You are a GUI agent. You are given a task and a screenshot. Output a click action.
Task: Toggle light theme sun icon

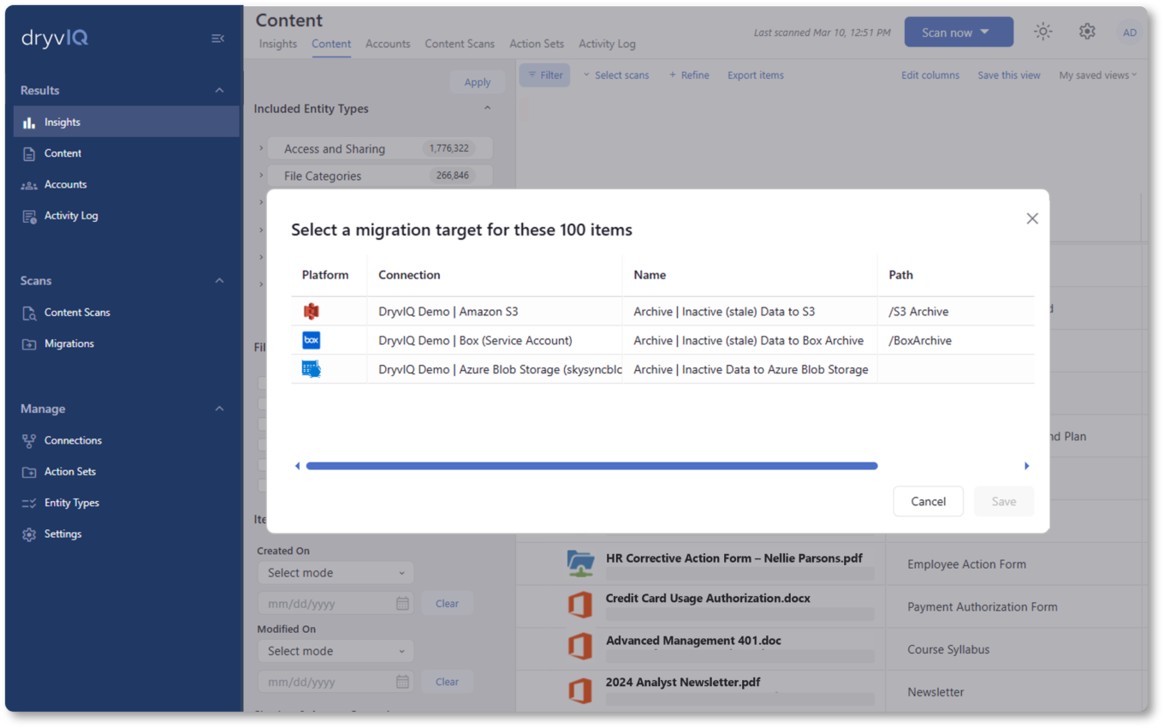1042,32
